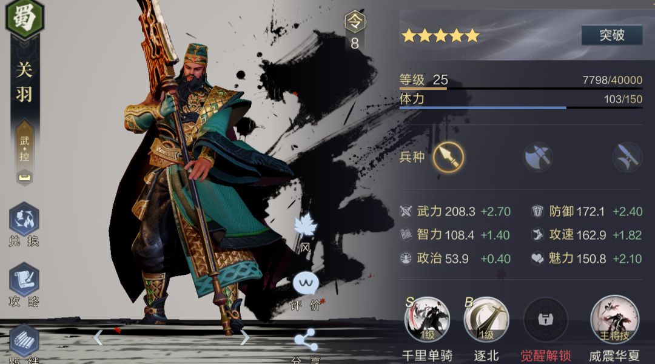The height and width of the screenshot is (364, 655).
Task: Go to the previous general arrow
Action: point(98,338)
